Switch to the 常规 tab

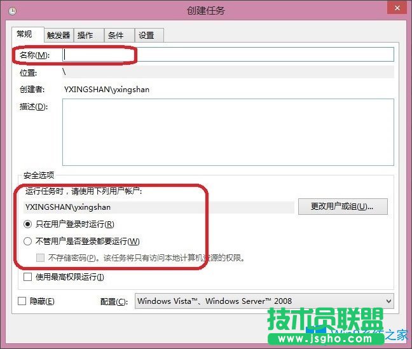pyautogui.click(x=28, y=34)
